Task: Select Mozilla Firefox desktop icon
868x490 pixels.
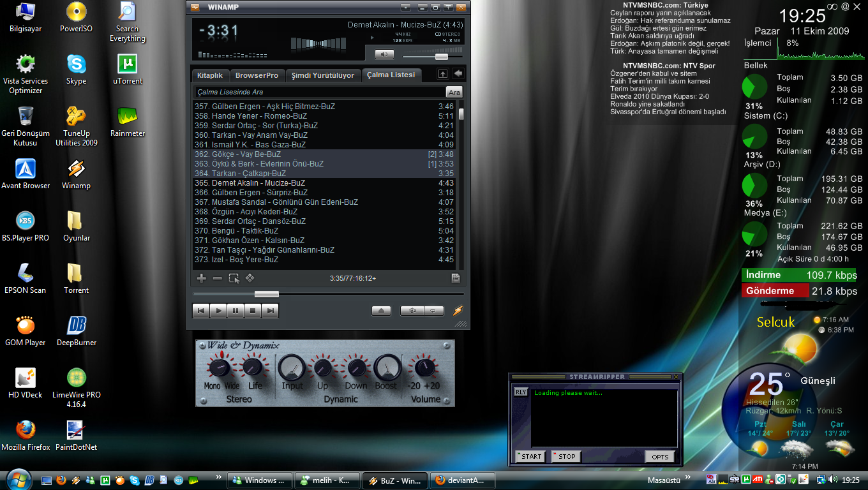Action: coord(26,436)
